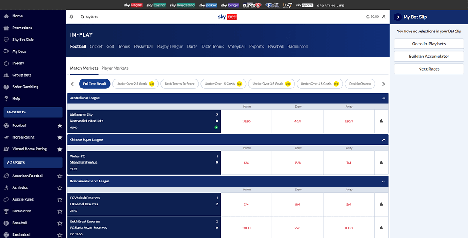Switch to the Player Markets tab
This screenshot has width=468, height=238.
tap(115, 68)
